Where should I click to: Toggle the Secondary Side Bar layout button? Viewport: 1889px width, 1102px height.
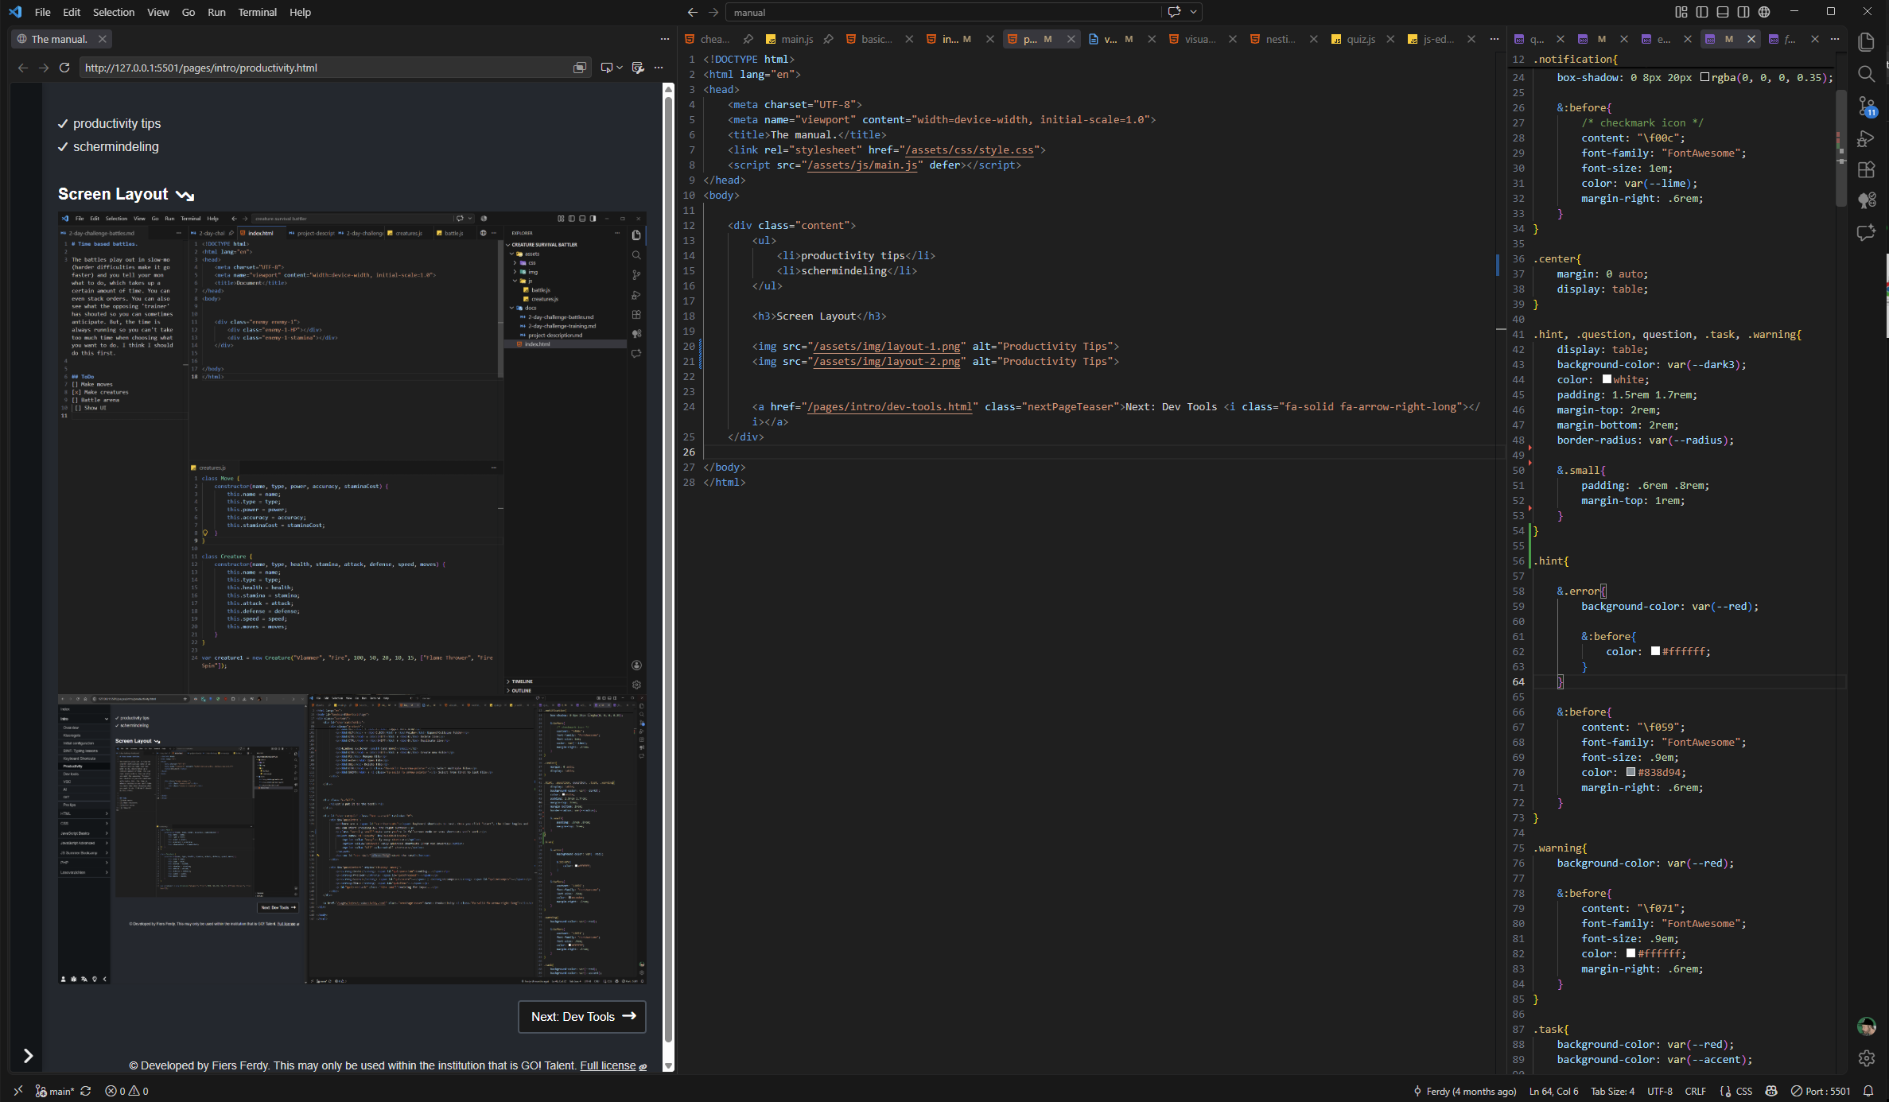1743,12
